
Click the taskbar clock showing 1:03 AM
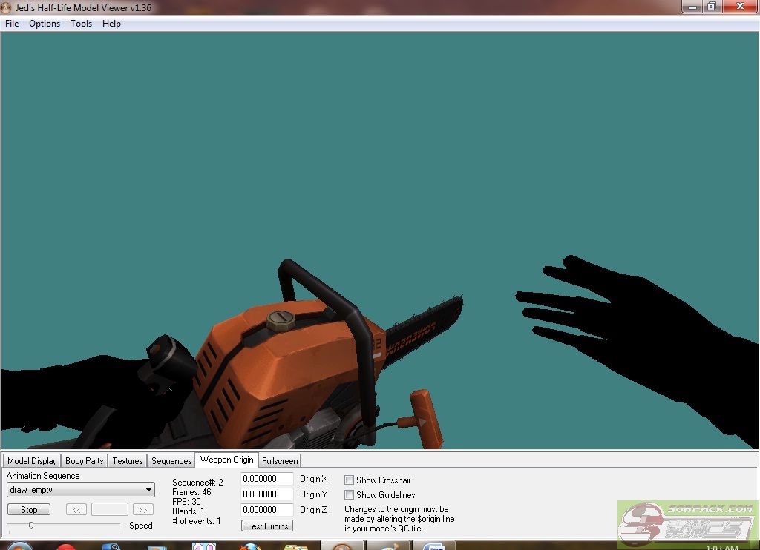(722, 547)
